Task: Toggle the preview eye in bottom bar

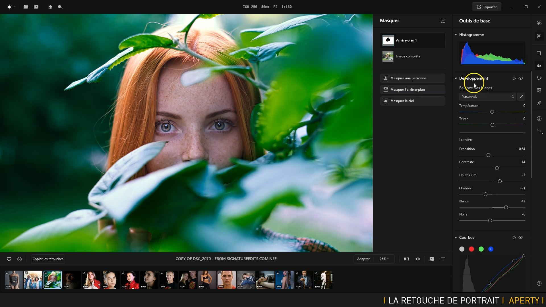Action: (x=418, y=259)
